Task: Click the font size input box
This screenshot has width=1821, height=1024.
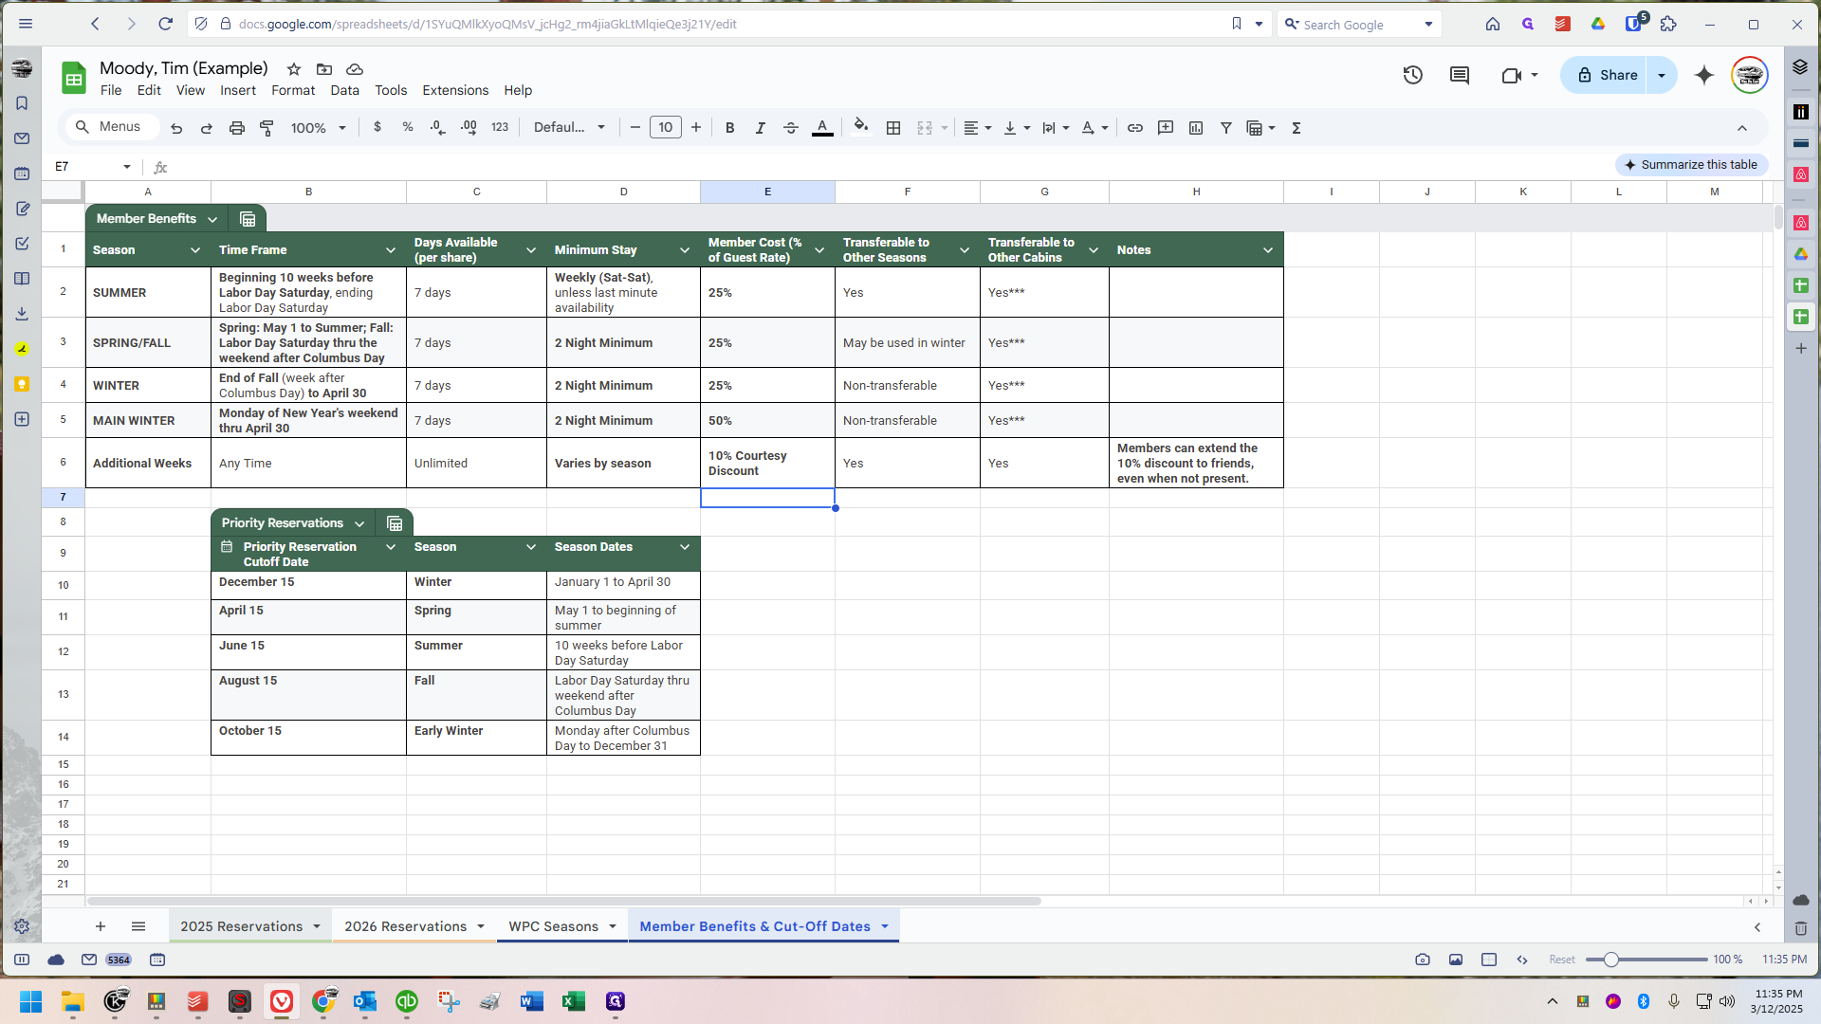Action: click(x=665, y=128)
